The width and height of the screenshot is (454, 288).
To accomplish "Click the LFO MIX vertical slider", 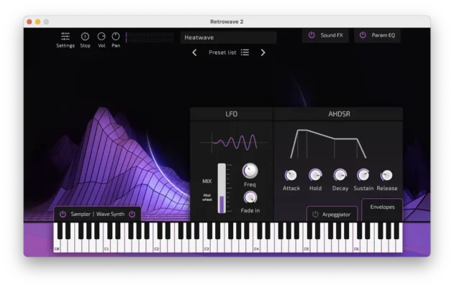I will tap(222, 189).
